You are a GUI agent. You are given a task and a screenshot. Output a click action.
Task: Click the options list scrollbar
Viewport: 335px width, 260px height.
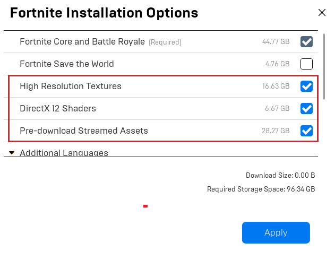click(x=324, y=66)
